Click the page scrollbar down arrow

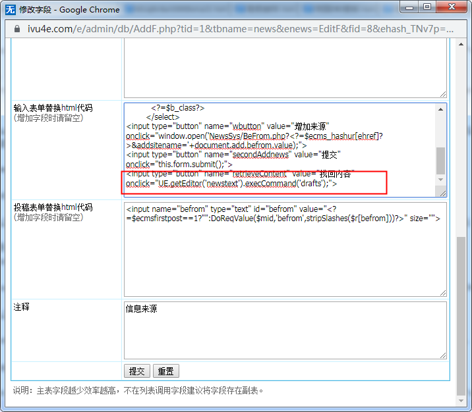(461, 400)
